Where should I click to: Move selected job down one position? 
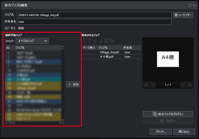[95, 41]
